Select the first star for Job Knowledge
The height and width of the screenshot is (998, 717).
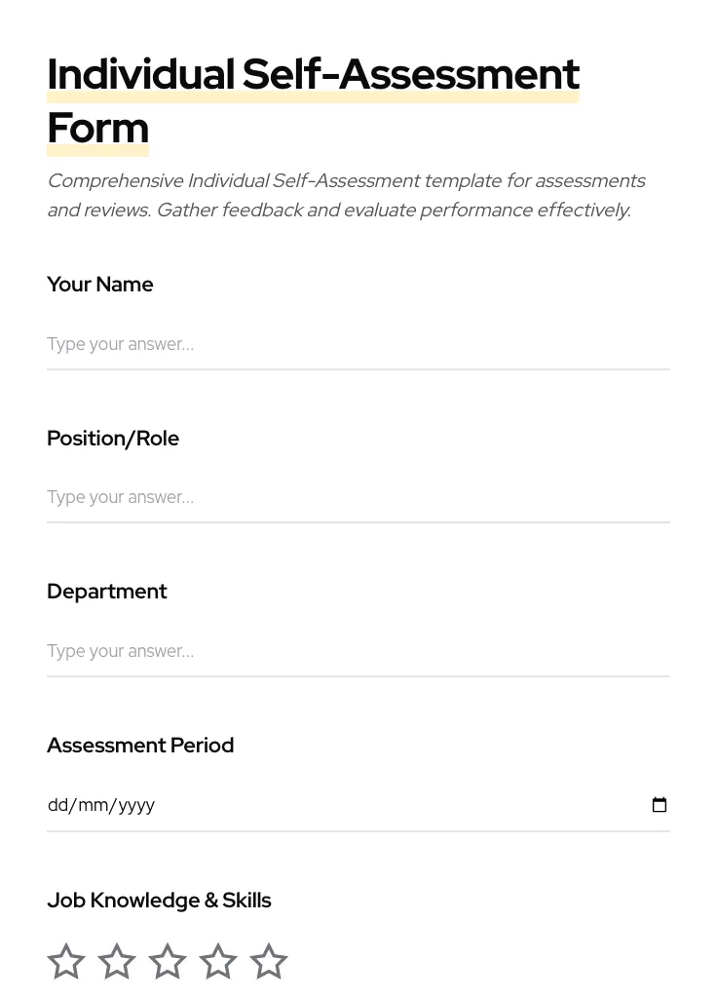pyautogui.click(x=66, y=961)
